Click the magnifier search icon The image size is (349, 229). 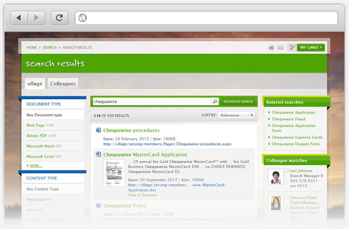(x=215, y=101)
